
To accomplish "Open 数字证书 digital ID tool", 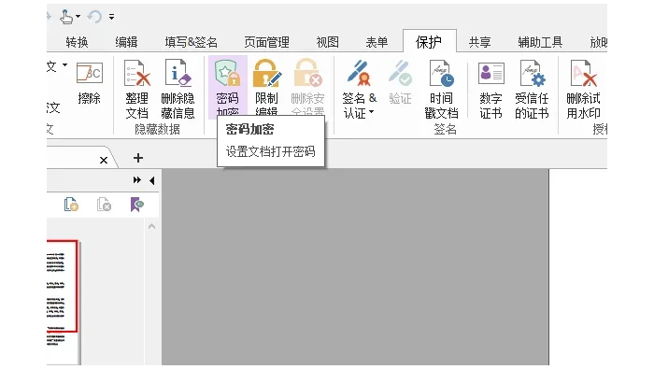I will tap(490, 90).
